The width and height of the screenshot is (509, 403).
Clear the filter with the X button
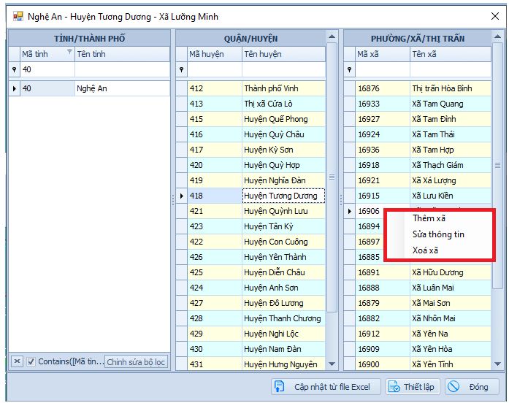tap(18, 361)
